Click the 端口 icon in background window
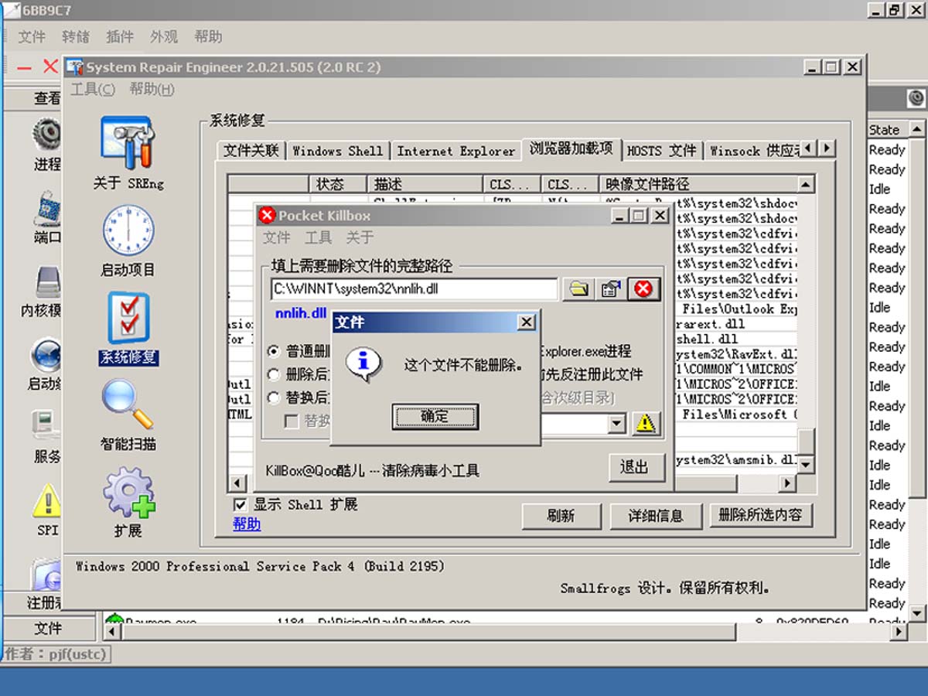 click(x=47, y=209)
